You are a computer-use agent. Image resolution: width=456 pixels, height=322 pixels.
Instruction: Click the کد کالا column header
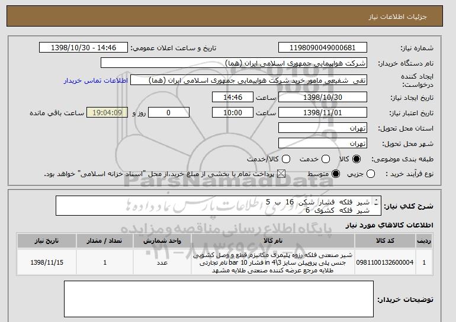tap(385, 241)
